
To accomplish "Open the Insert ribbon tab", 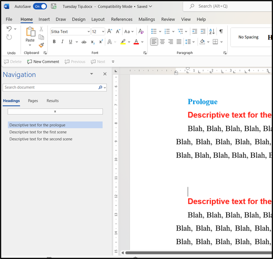I will [x=44, y=20].
